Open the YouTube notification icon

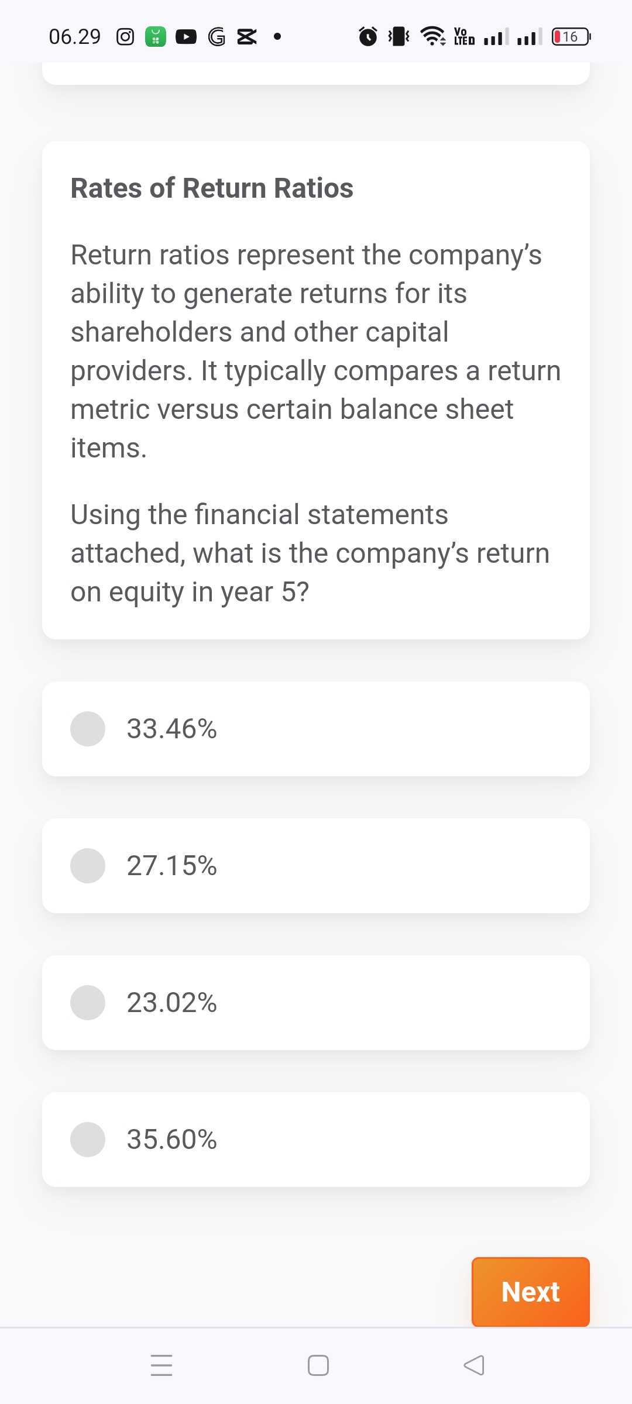point(185,37)
